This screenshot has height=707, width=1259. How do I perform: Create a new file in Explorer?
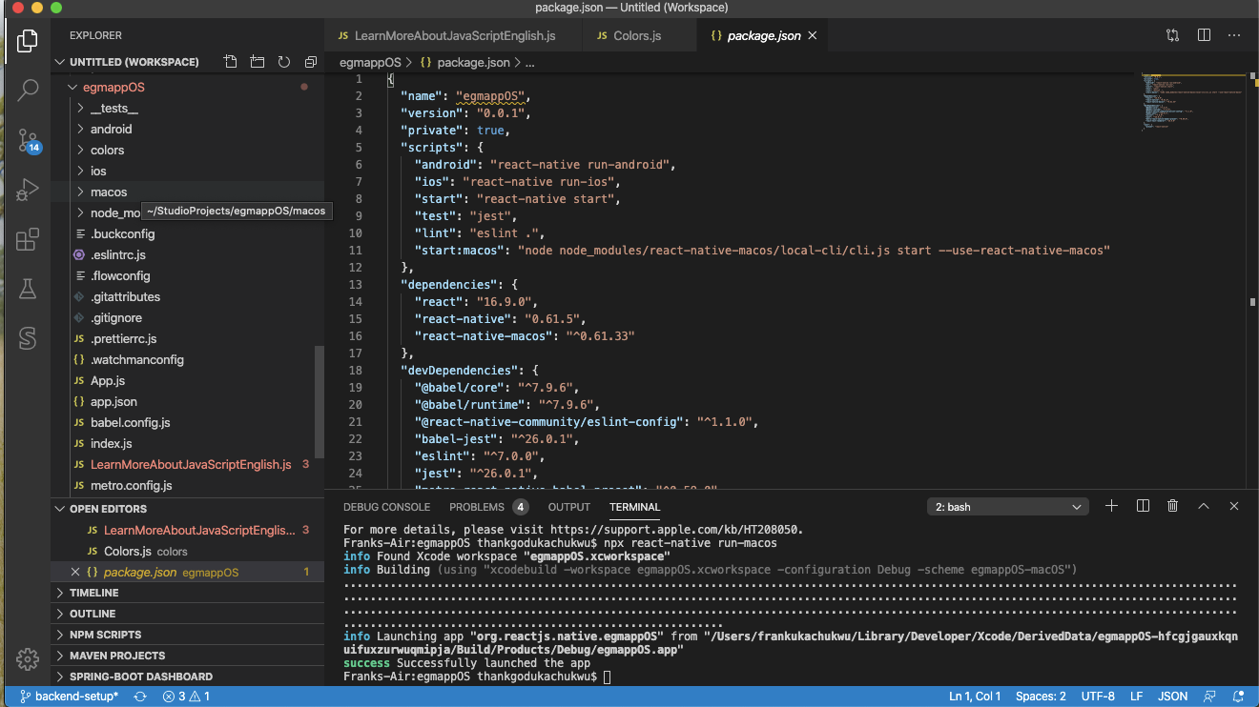tap(230, 60)
